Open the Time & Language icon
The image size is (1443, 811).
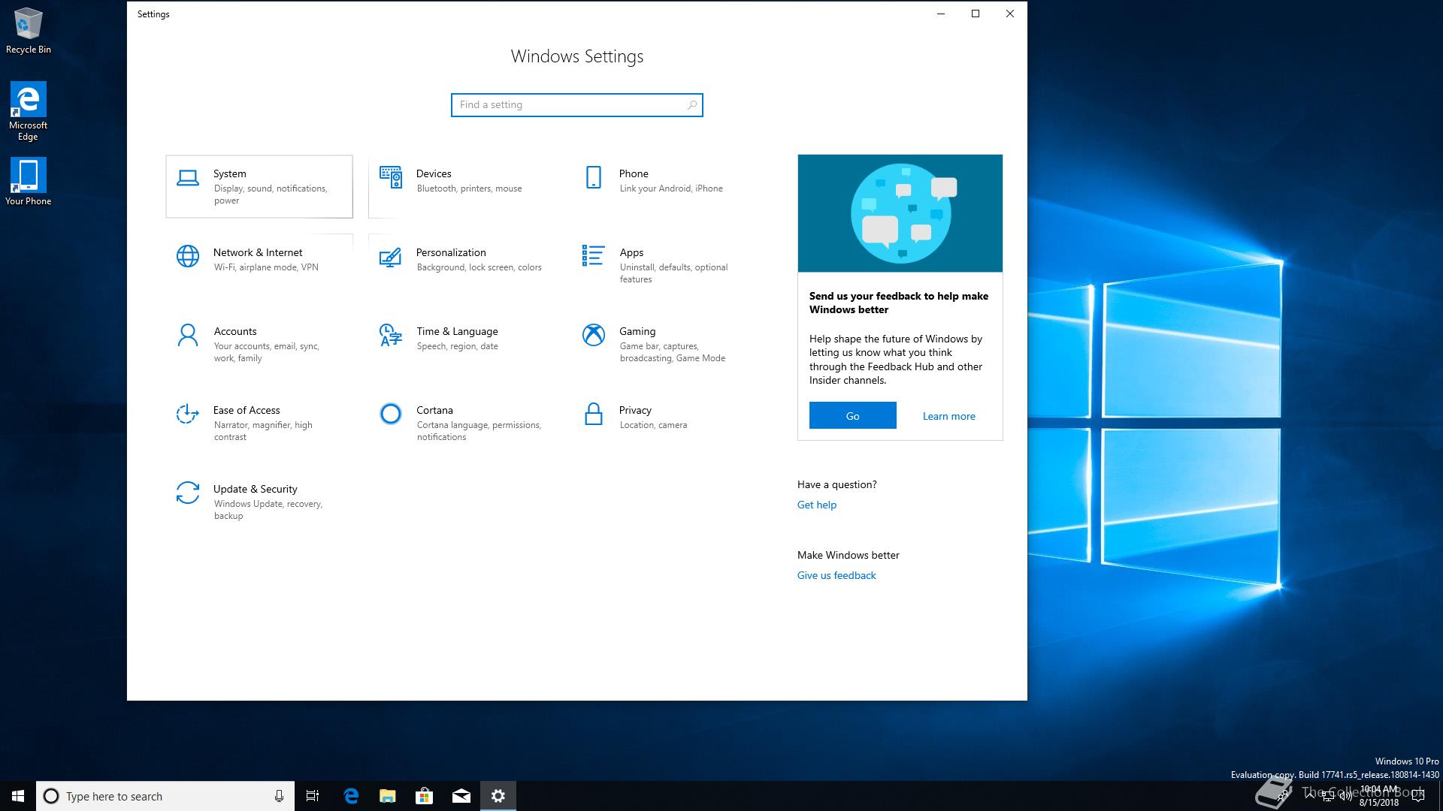click(x=391, y=335)
